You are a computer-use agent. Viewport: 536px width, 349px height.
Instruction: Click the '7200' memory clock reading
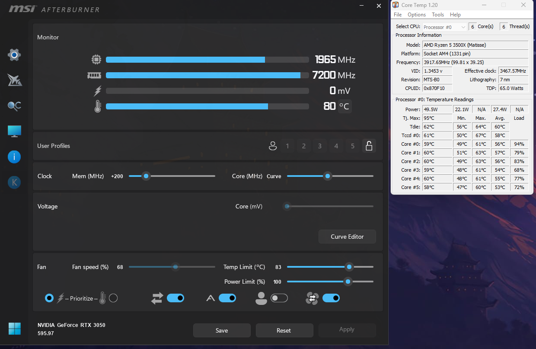point(324,75)
